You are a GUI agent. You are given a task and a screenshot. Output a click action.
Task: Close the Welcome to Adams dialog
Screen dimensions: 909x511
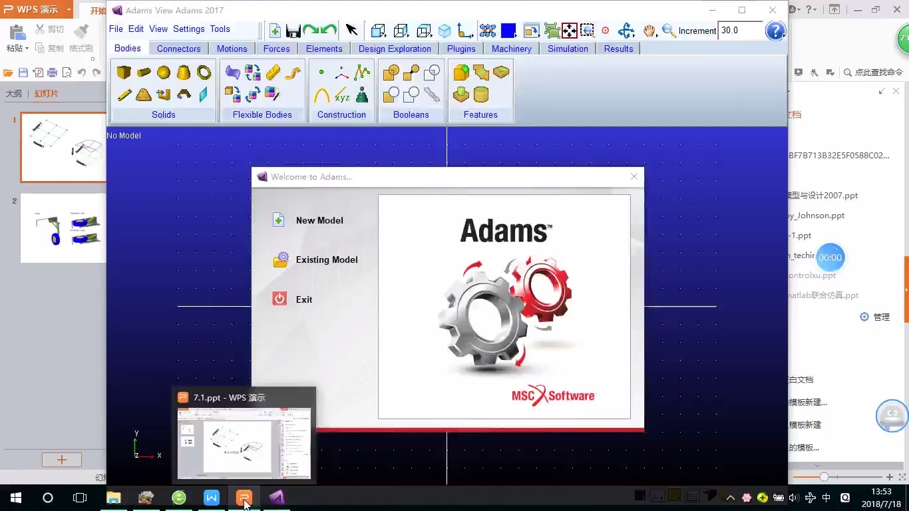click(634, 176)
